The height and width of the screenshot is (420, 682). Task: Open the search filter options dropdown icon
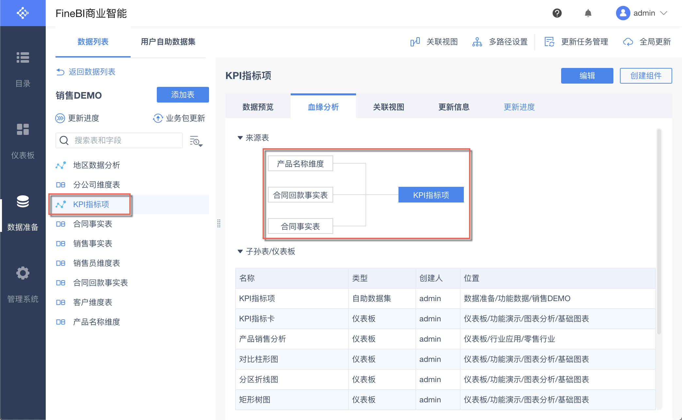click(x=196, y=141)
